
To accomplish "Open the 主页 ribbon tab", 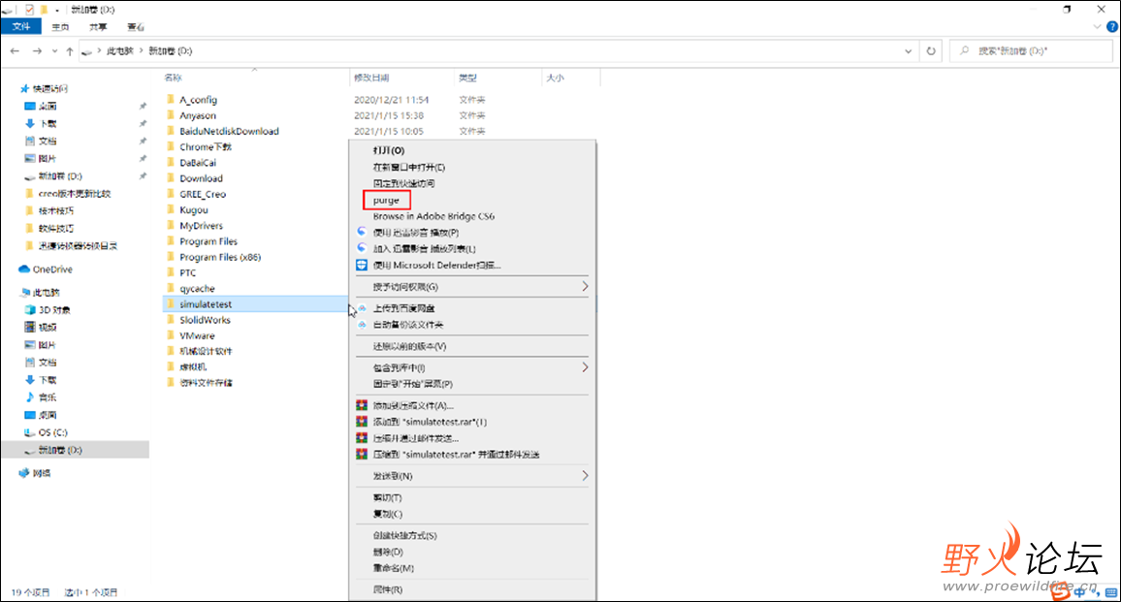I will 60,27.
